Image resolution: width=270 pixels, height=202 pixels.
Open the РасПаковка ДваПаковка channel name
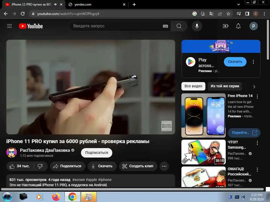tap(45, 150)
